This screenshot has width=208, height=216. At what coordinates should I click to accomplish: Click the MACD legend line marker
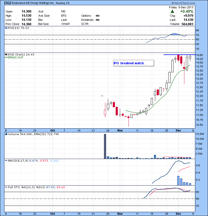pyautogui.click(x=6, y=161)
